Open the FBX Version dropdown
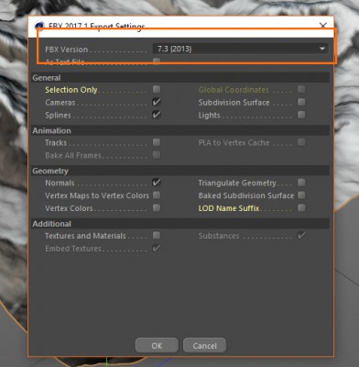This screenshot has width=359, height=367. [x=241, y=49]
